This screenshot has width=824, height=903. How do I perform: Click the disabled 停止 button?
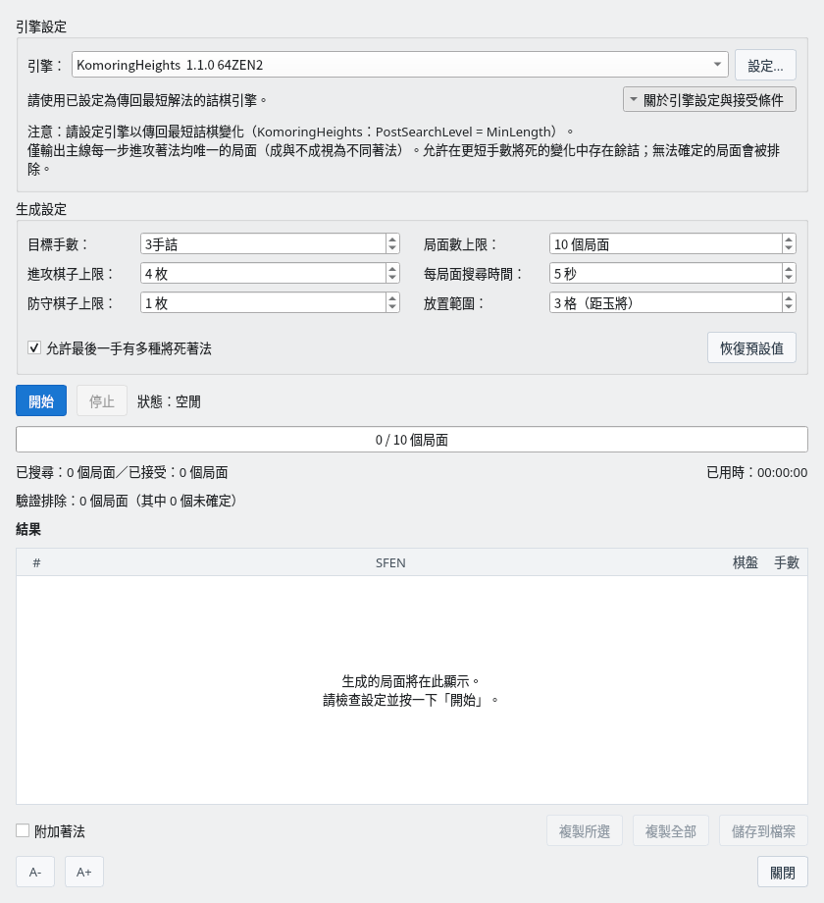[102, 400]
